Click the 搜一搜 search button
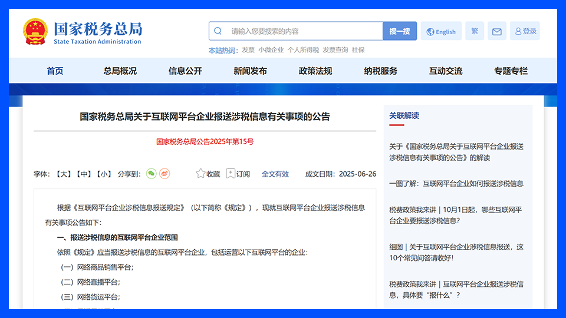The height and width of the screenshot is (318, 566). point(400,31)
